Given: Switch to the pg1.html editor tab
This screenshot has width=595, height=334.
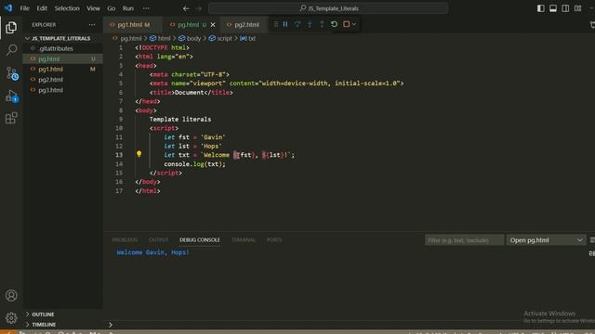Looking at the screenshot, I should (133, 25).
